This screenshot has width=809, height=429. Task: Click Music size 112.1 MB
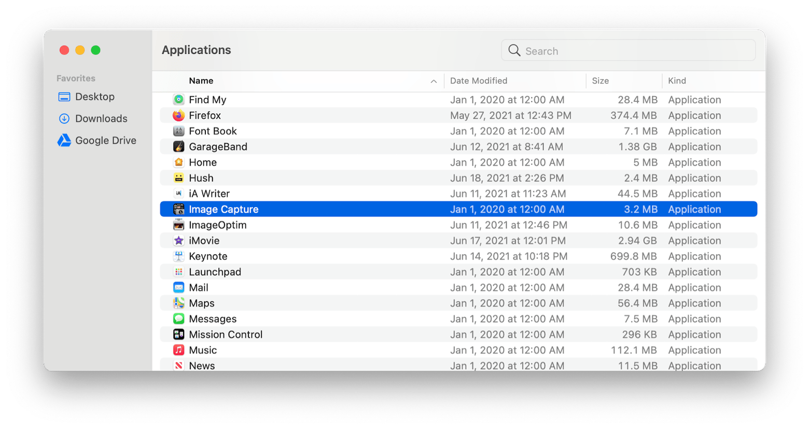click(634, 350)
